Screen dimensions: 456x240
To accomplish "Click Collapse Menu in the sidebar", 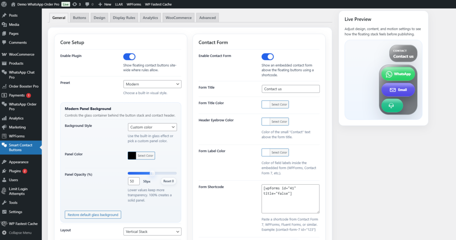I will [x=21, y=233].
